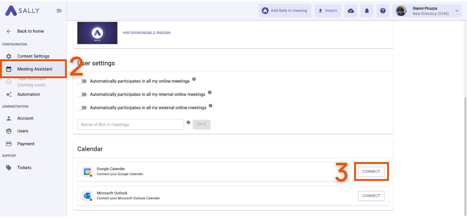Click the Account person icon

click(x=9, y=118)
